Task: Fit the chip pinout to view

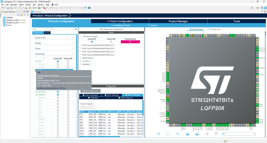Action: point(168,134)
